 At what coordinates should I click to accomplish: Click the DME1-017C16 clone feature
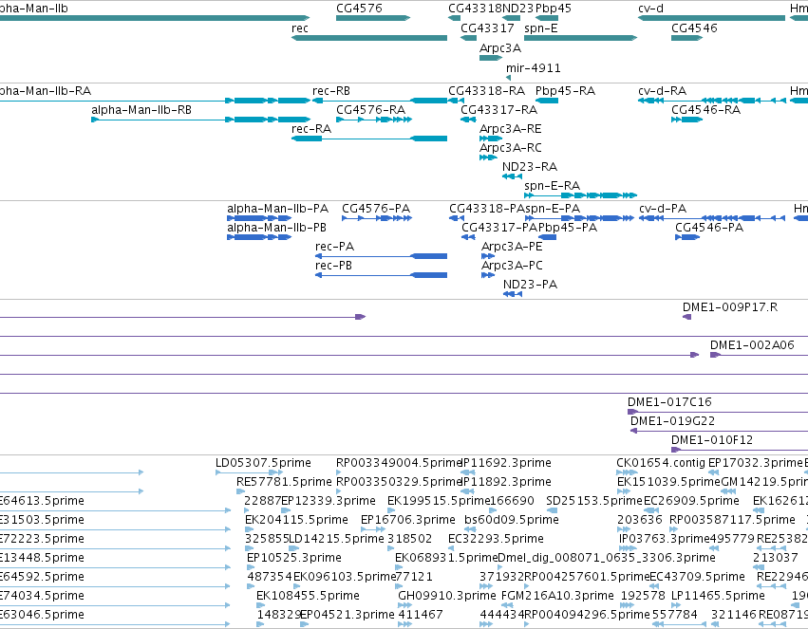[x=718, y=412]
